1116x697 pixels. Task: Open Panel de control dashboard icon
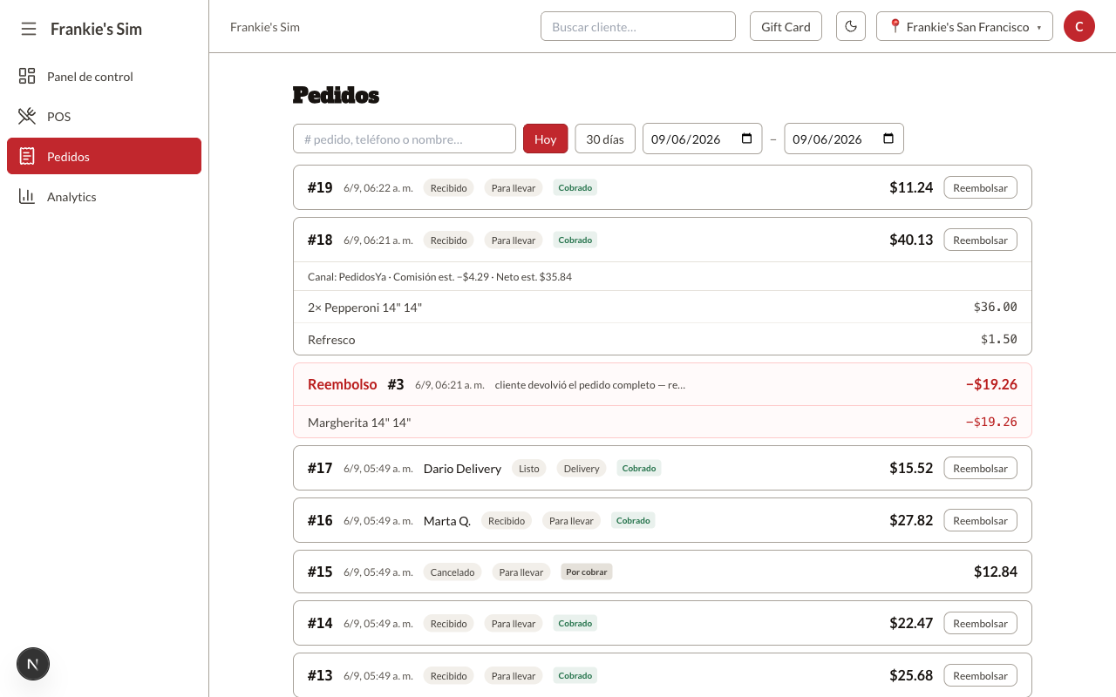(27, 76)
